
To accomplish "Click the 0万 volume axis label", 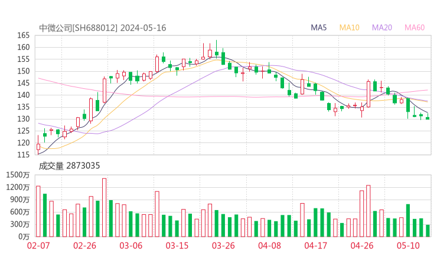I will [24, 237].
